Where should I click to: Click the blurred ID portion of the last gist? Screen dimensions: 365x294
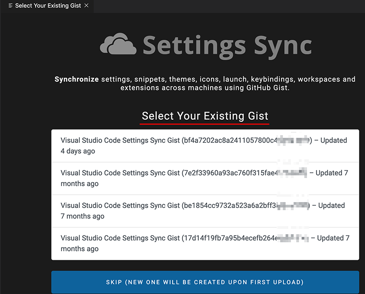[x=292, y=238]
